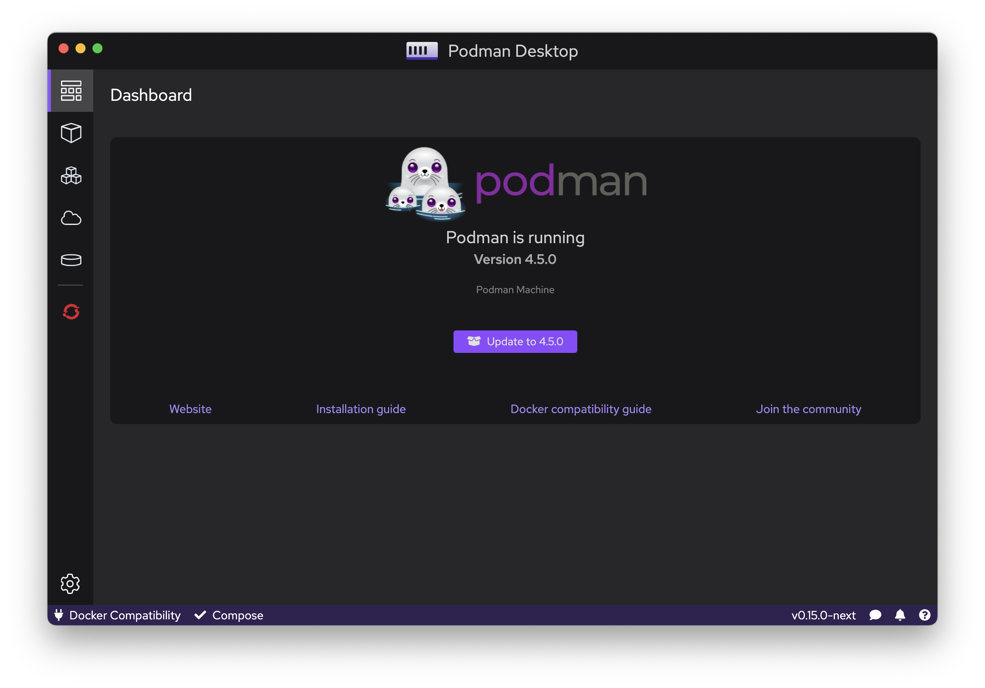Open the Pods stacked-cubes icon

(71, 175)
